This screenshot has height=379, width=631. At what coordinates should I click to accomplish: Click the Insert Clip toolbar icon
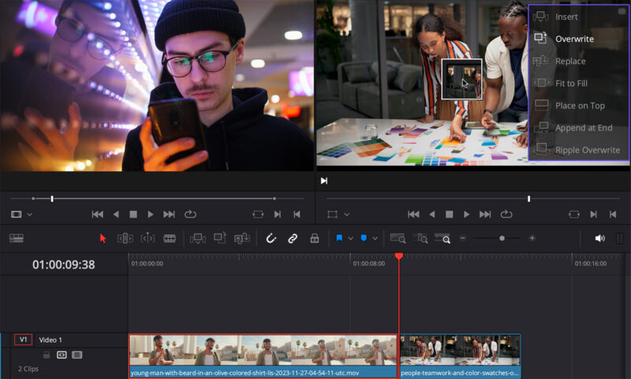pos(198,238)
